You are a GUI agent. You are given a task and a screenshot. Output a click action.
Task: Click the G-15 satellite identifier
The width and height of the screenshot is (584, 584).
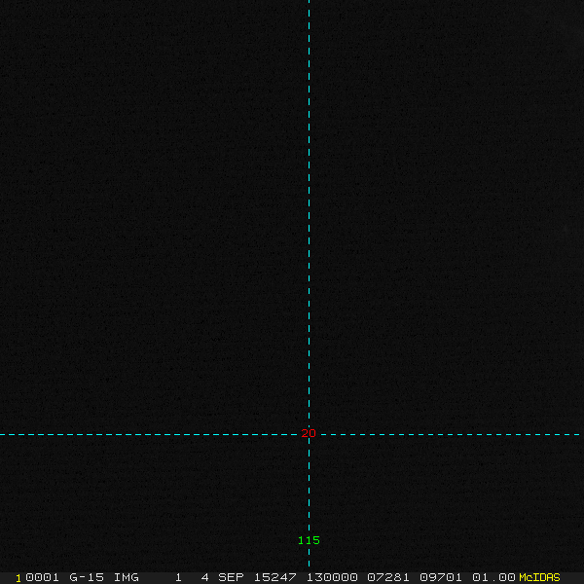point(87,577)
